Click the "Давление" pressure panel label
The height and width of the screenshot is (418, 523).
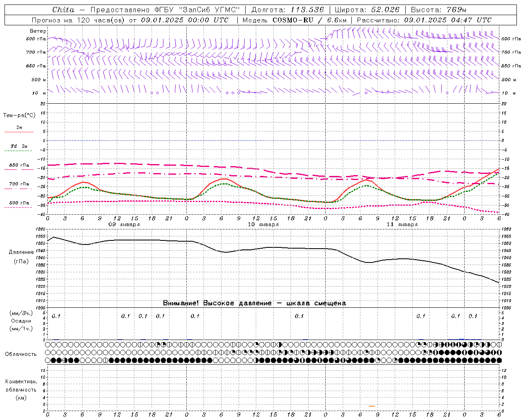click(21, 252)
